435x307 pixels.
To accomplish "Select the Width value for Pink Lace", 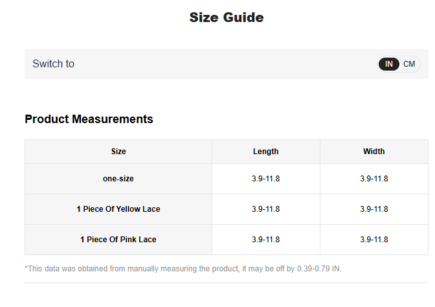I will [x=374, y=240].
